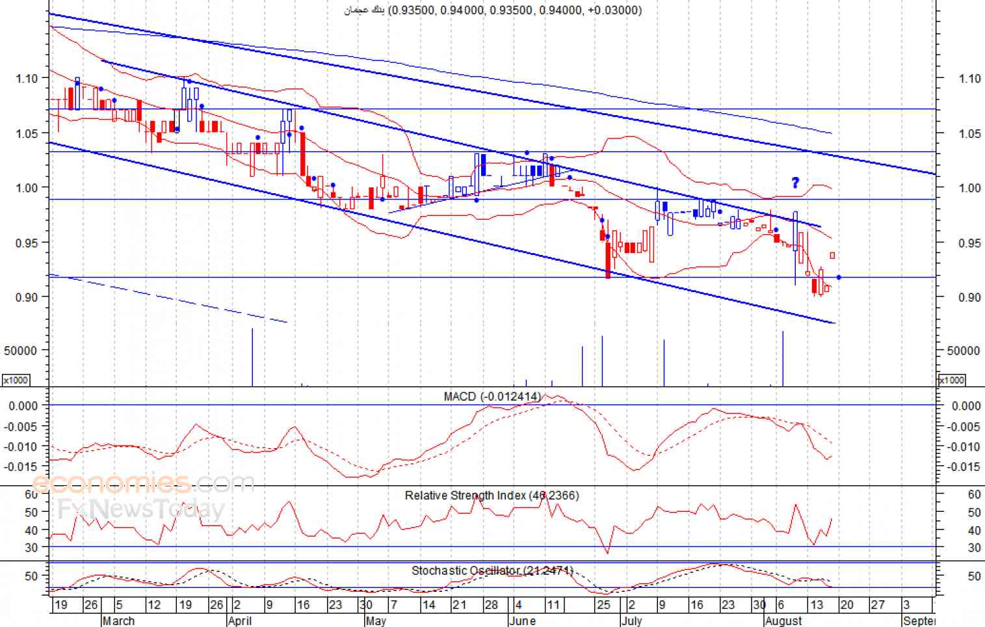
Task: Click the "0.95" price label on right axis
Action: pyautogui.click(x=969, y=243)
